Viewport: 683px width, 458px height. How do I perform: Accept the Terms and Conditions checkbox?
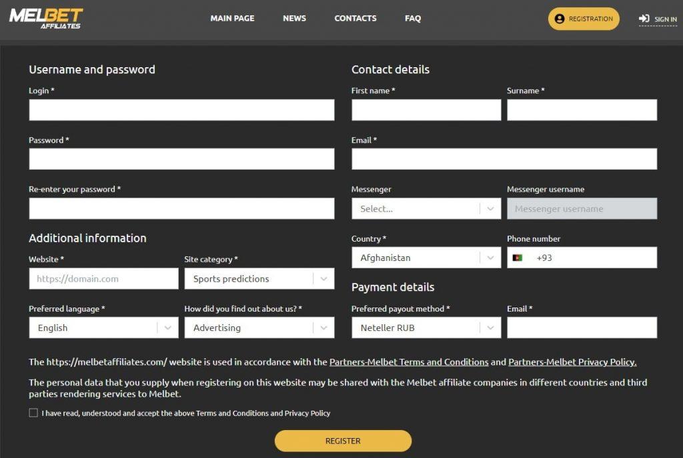pyautogui.click(x=33, y=413)
